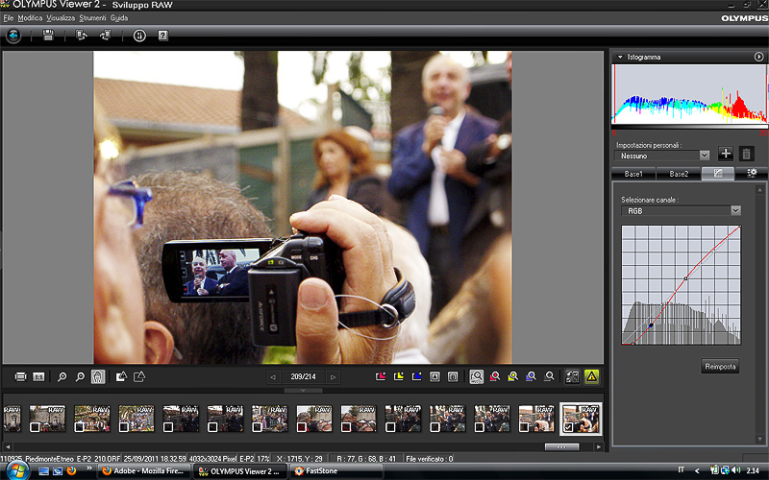Click the first magnifier zoom icon
The image size is (769, 480).
coord(62,377)
